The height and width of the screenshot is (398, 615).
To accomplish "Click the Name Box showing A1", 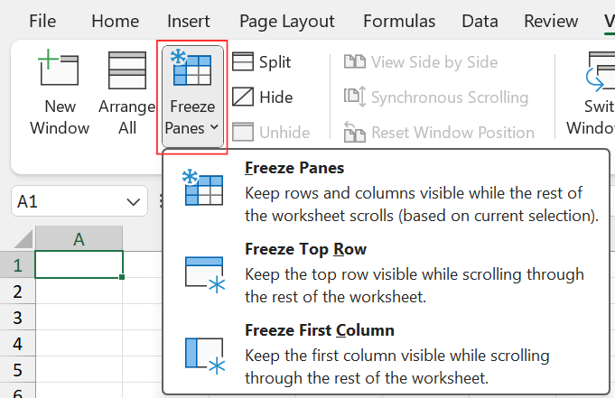I will pos(68,201).
